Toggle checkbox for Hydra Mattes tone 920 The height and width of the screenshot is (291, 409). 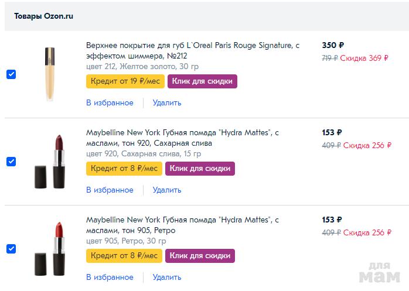(11, 162)
